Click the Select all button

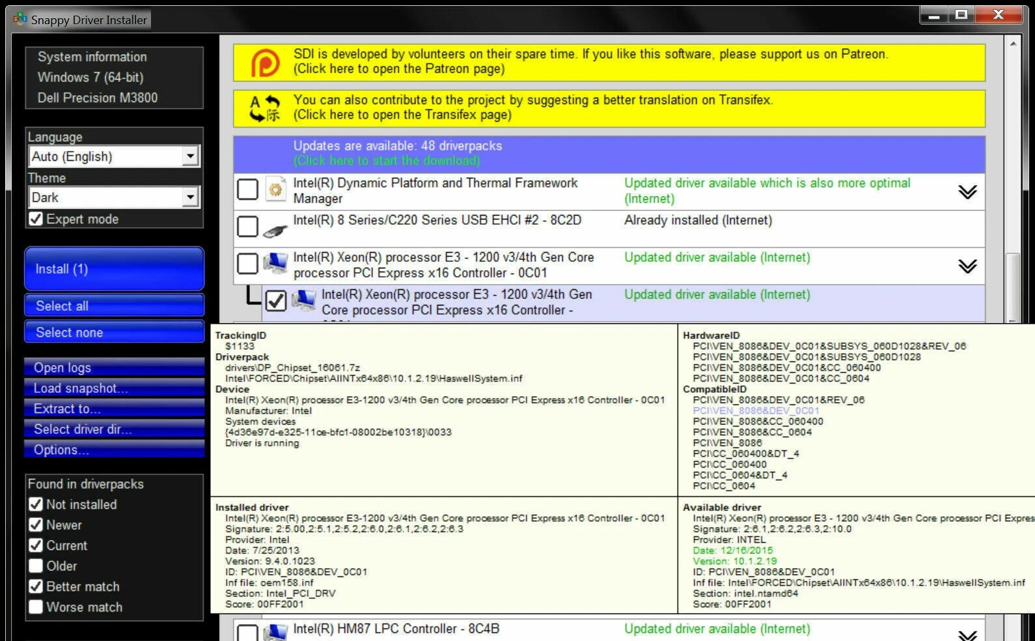pos(115,306)
